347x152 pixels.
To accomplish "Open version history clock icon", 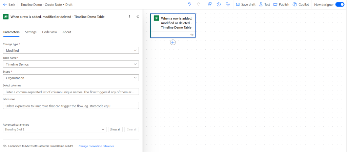I will 219,4.
